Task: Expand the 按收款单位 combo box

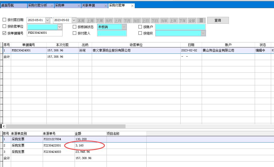Action: coord(60,27)
